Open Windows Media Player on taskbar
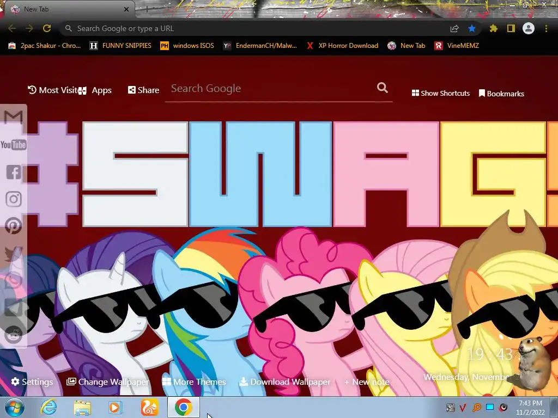The image size is (558, 418). 114,407
